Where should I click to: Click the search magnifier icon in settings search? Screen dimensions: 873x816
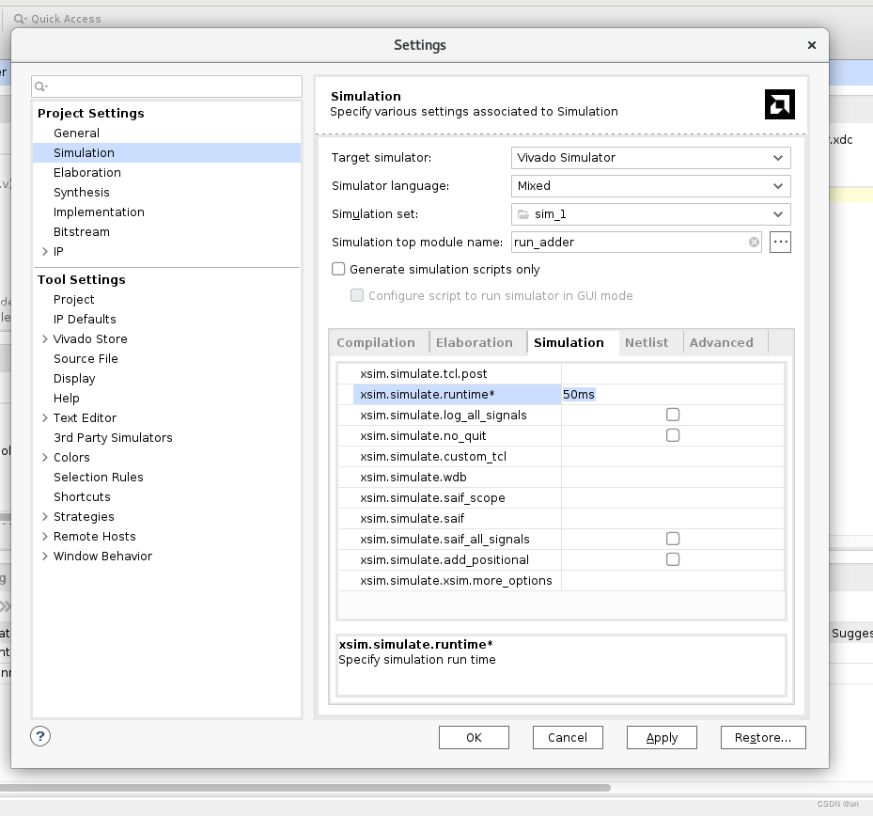[40, 86]
